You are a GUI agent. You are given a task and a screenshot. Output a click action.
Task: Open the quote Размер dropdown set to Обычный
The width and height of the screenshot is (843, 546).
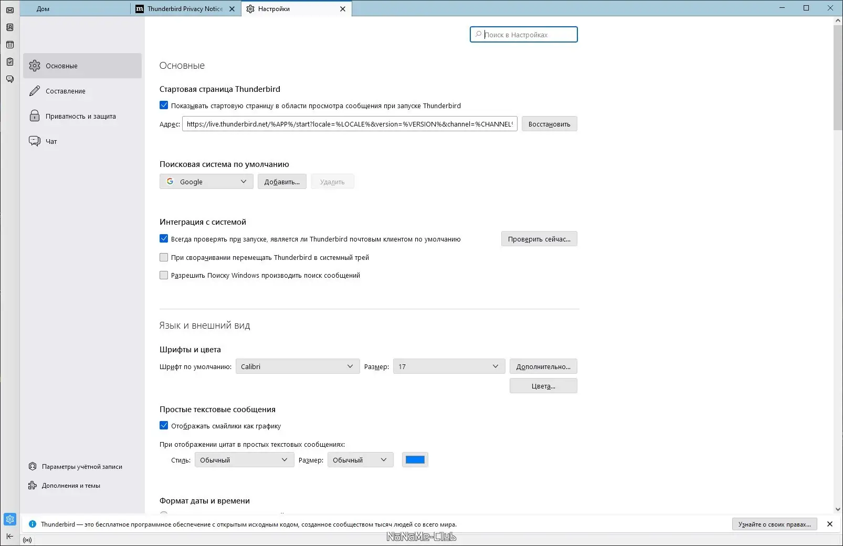(361, 460)
